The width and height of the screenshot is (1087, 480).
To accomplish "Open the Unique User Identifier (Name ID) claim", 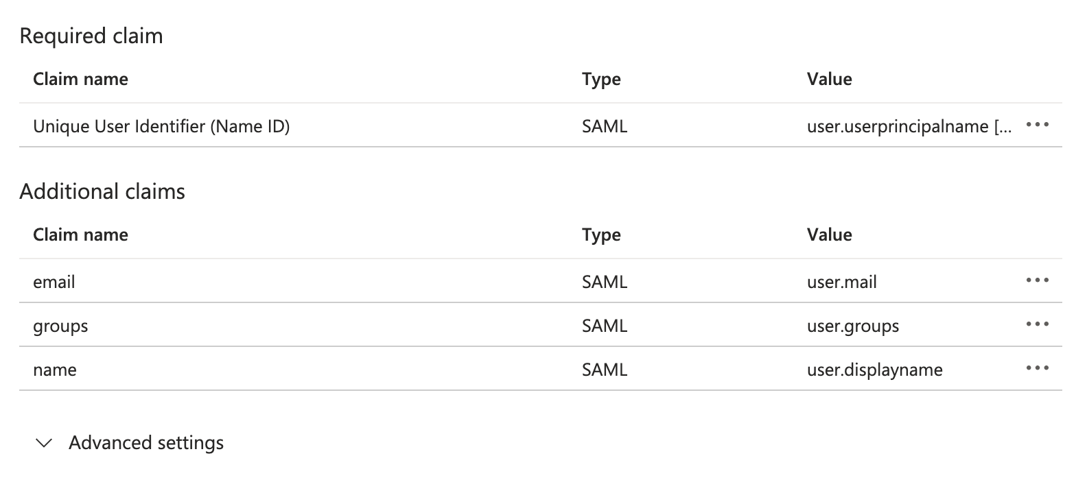I will pos(161,127).
